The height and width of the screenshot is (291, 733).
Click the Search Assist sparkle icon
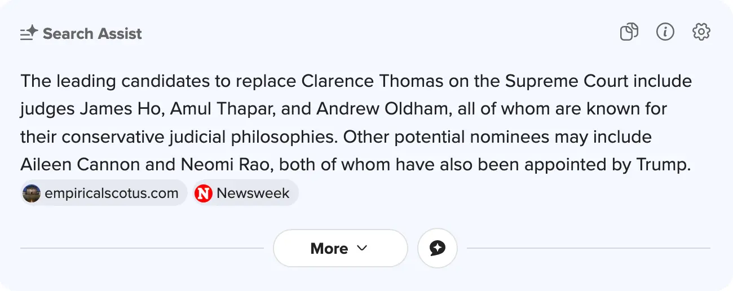click(29, 34)
